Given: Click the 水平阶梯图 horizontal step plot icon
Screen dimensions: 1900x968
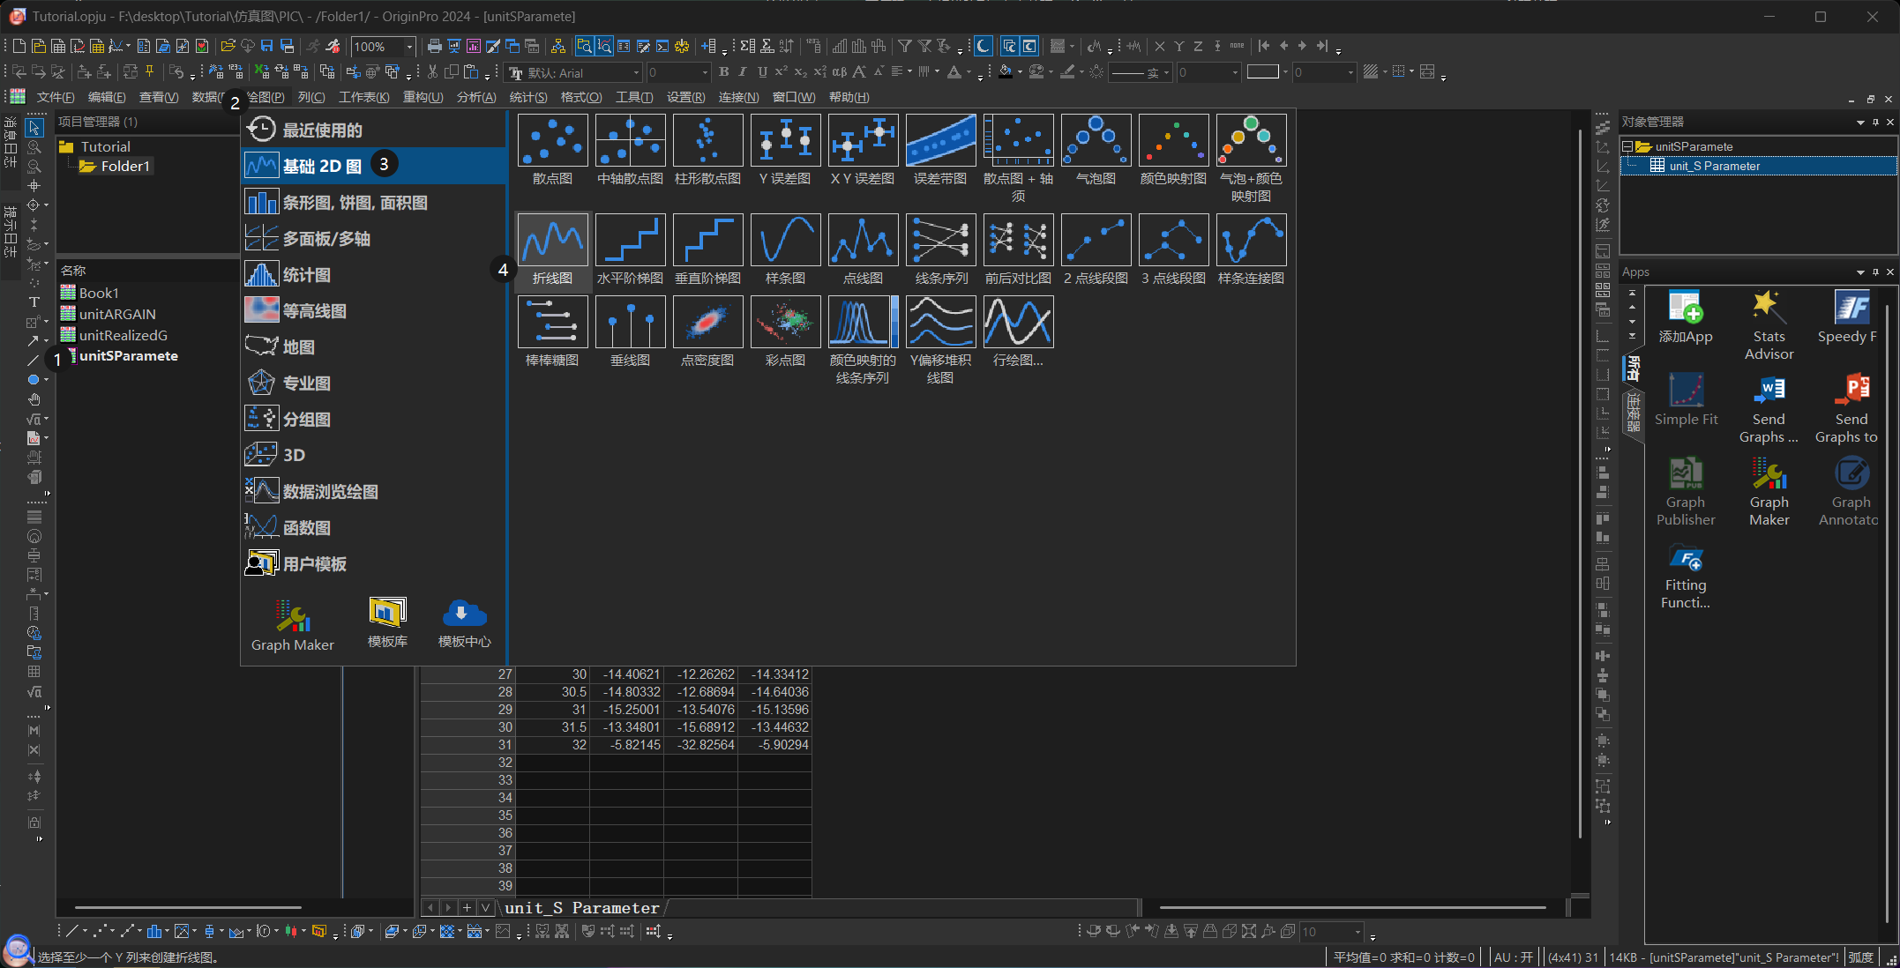Looking at the screenshot, I should 630,240.
